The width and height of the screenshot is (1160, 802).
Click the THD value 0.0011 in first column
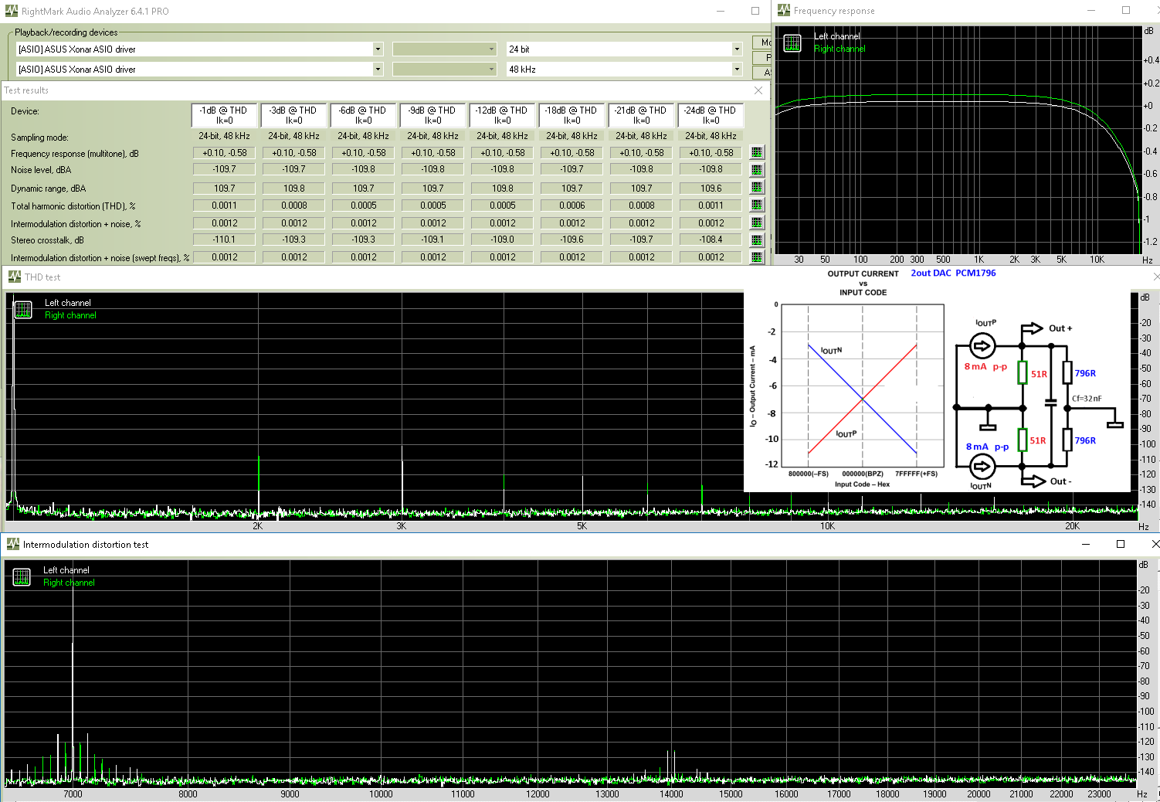(224, 206)
